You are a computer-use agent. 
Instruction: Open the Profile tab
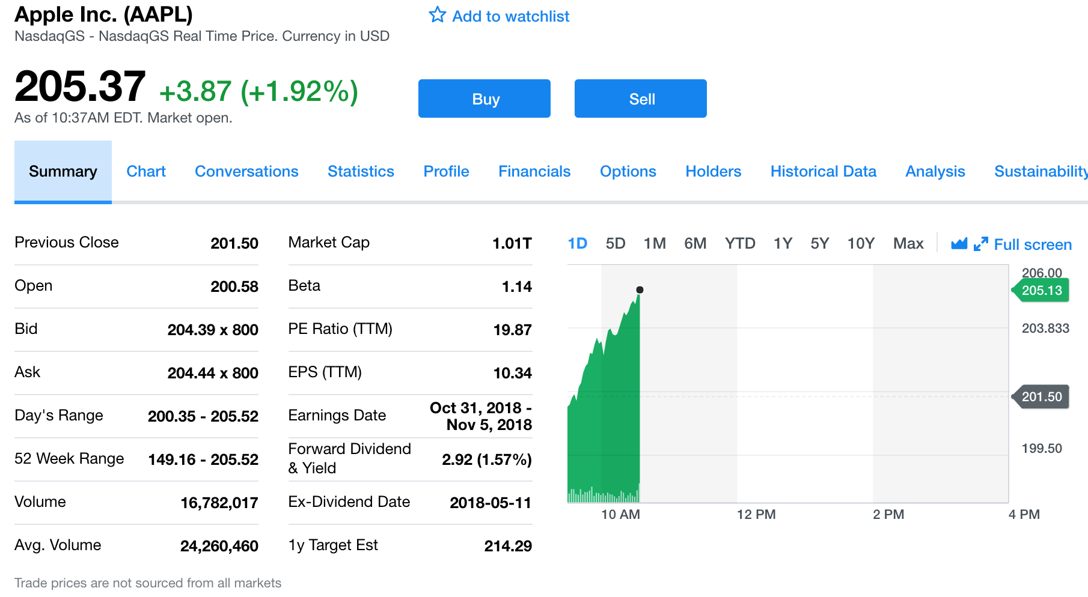pos(446,172)
